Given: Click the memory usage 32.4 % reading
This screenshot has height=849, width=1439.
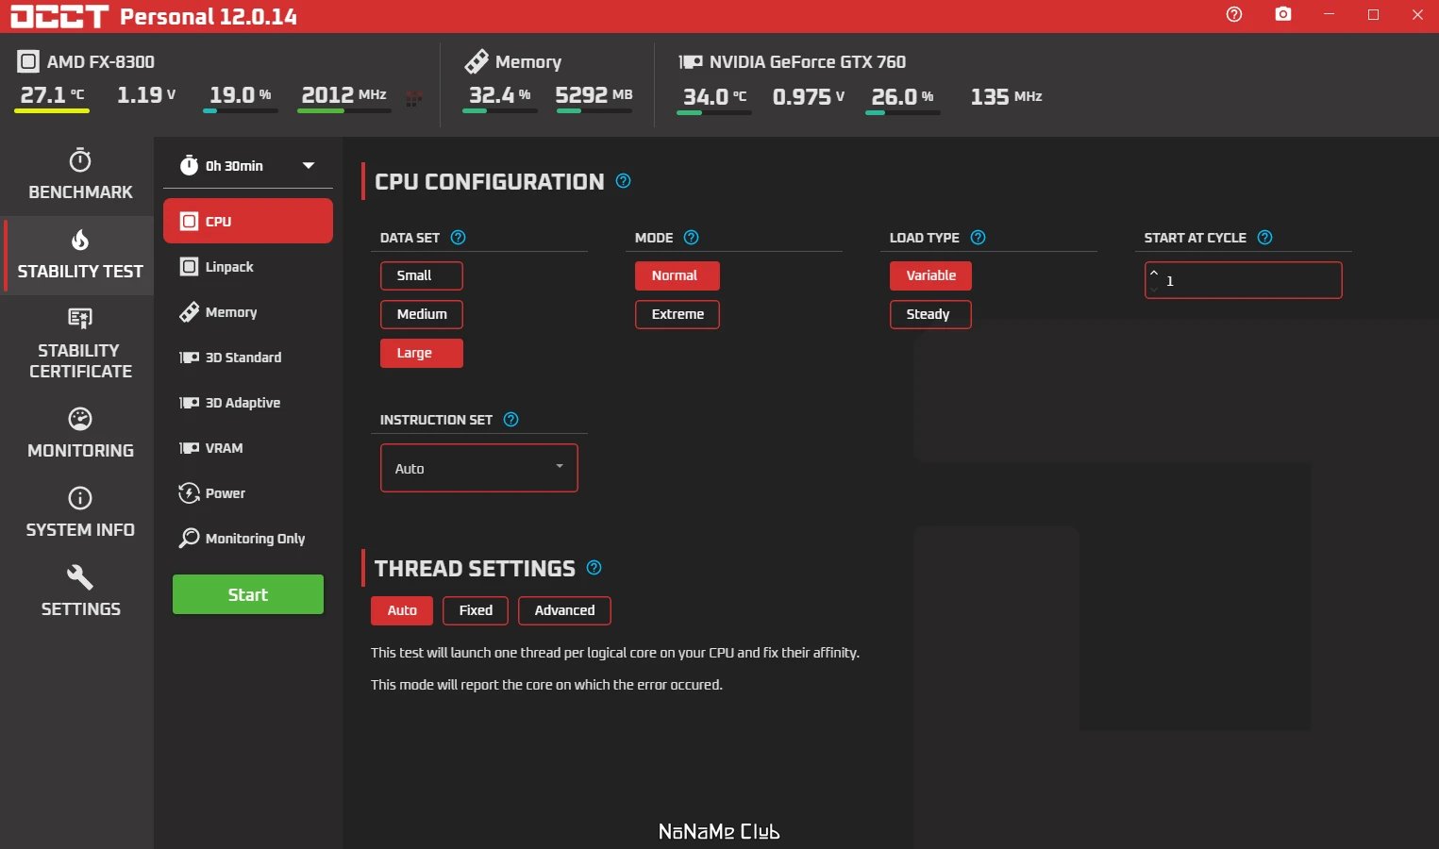Looking at the screenshot, I should click(499, 95).
